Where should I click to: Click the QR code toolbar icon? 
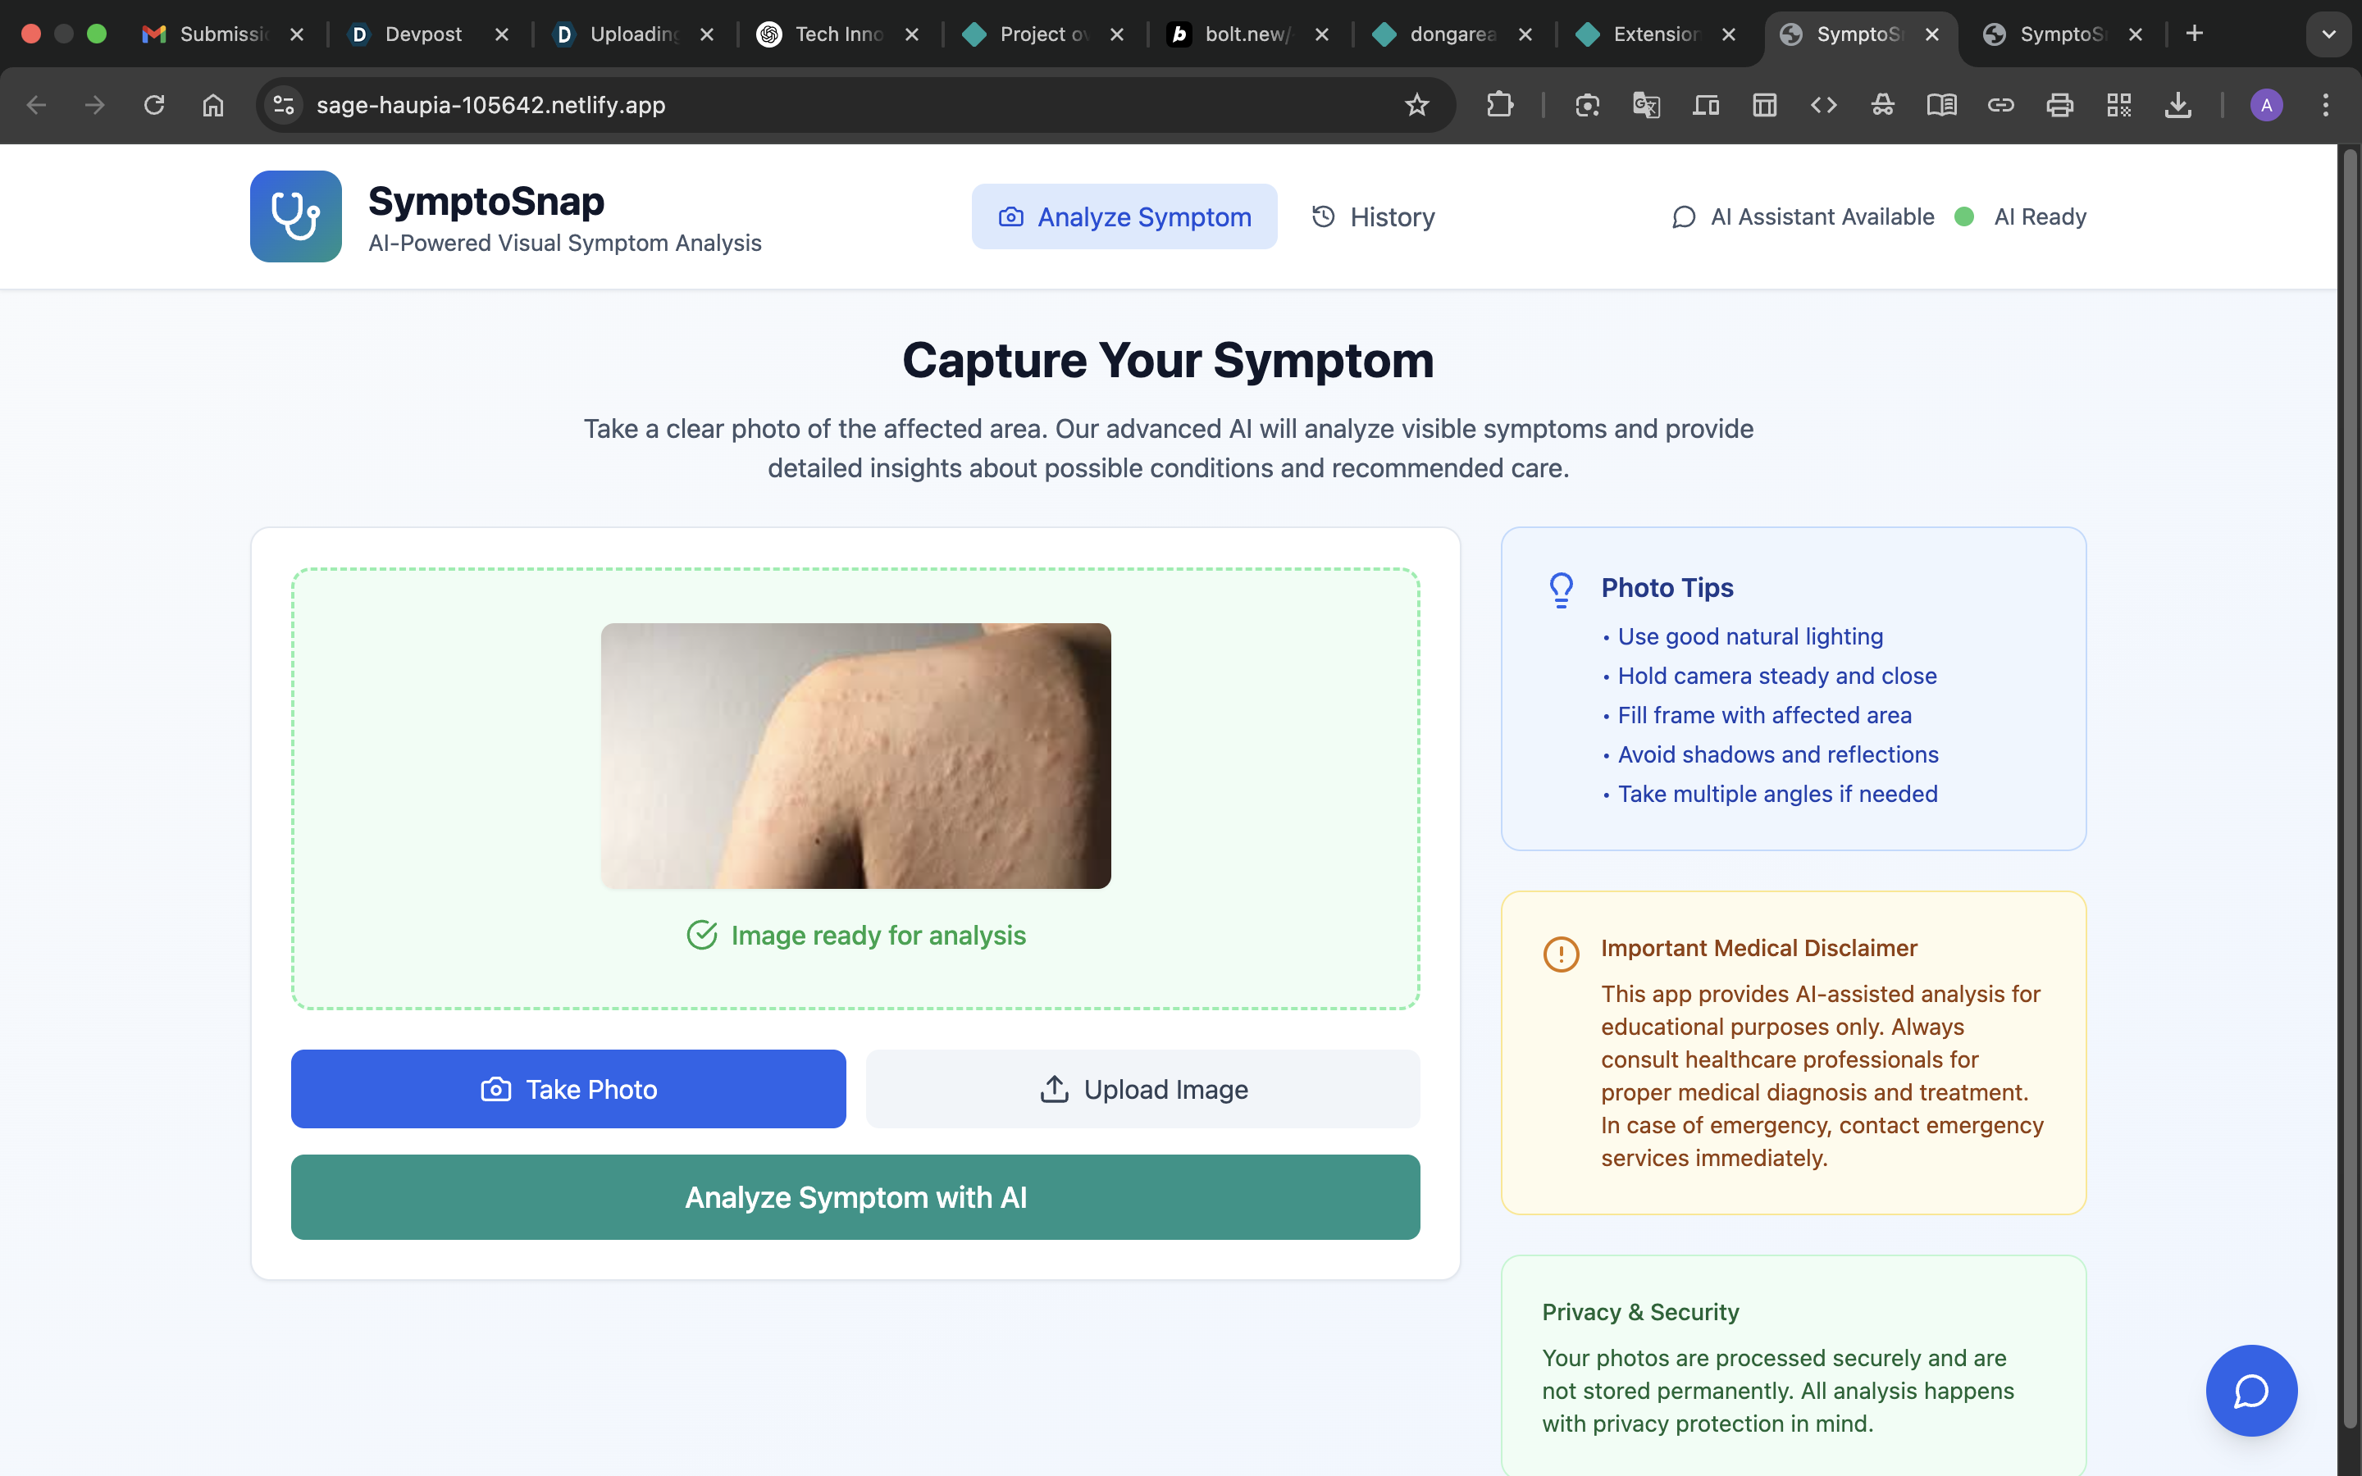pos(2118,104)
